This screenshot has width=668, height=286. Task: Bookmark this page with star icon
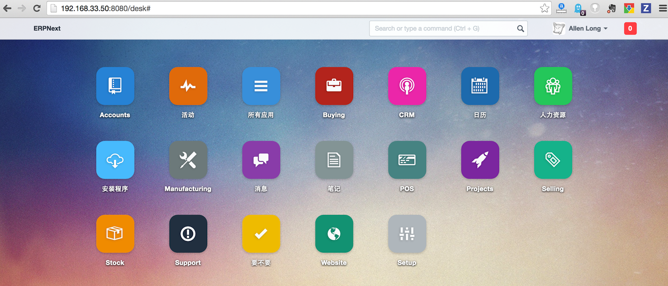click(544, 8)
